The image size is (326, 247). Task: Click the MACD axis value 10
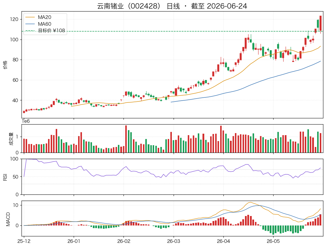(x=16, y=205)
